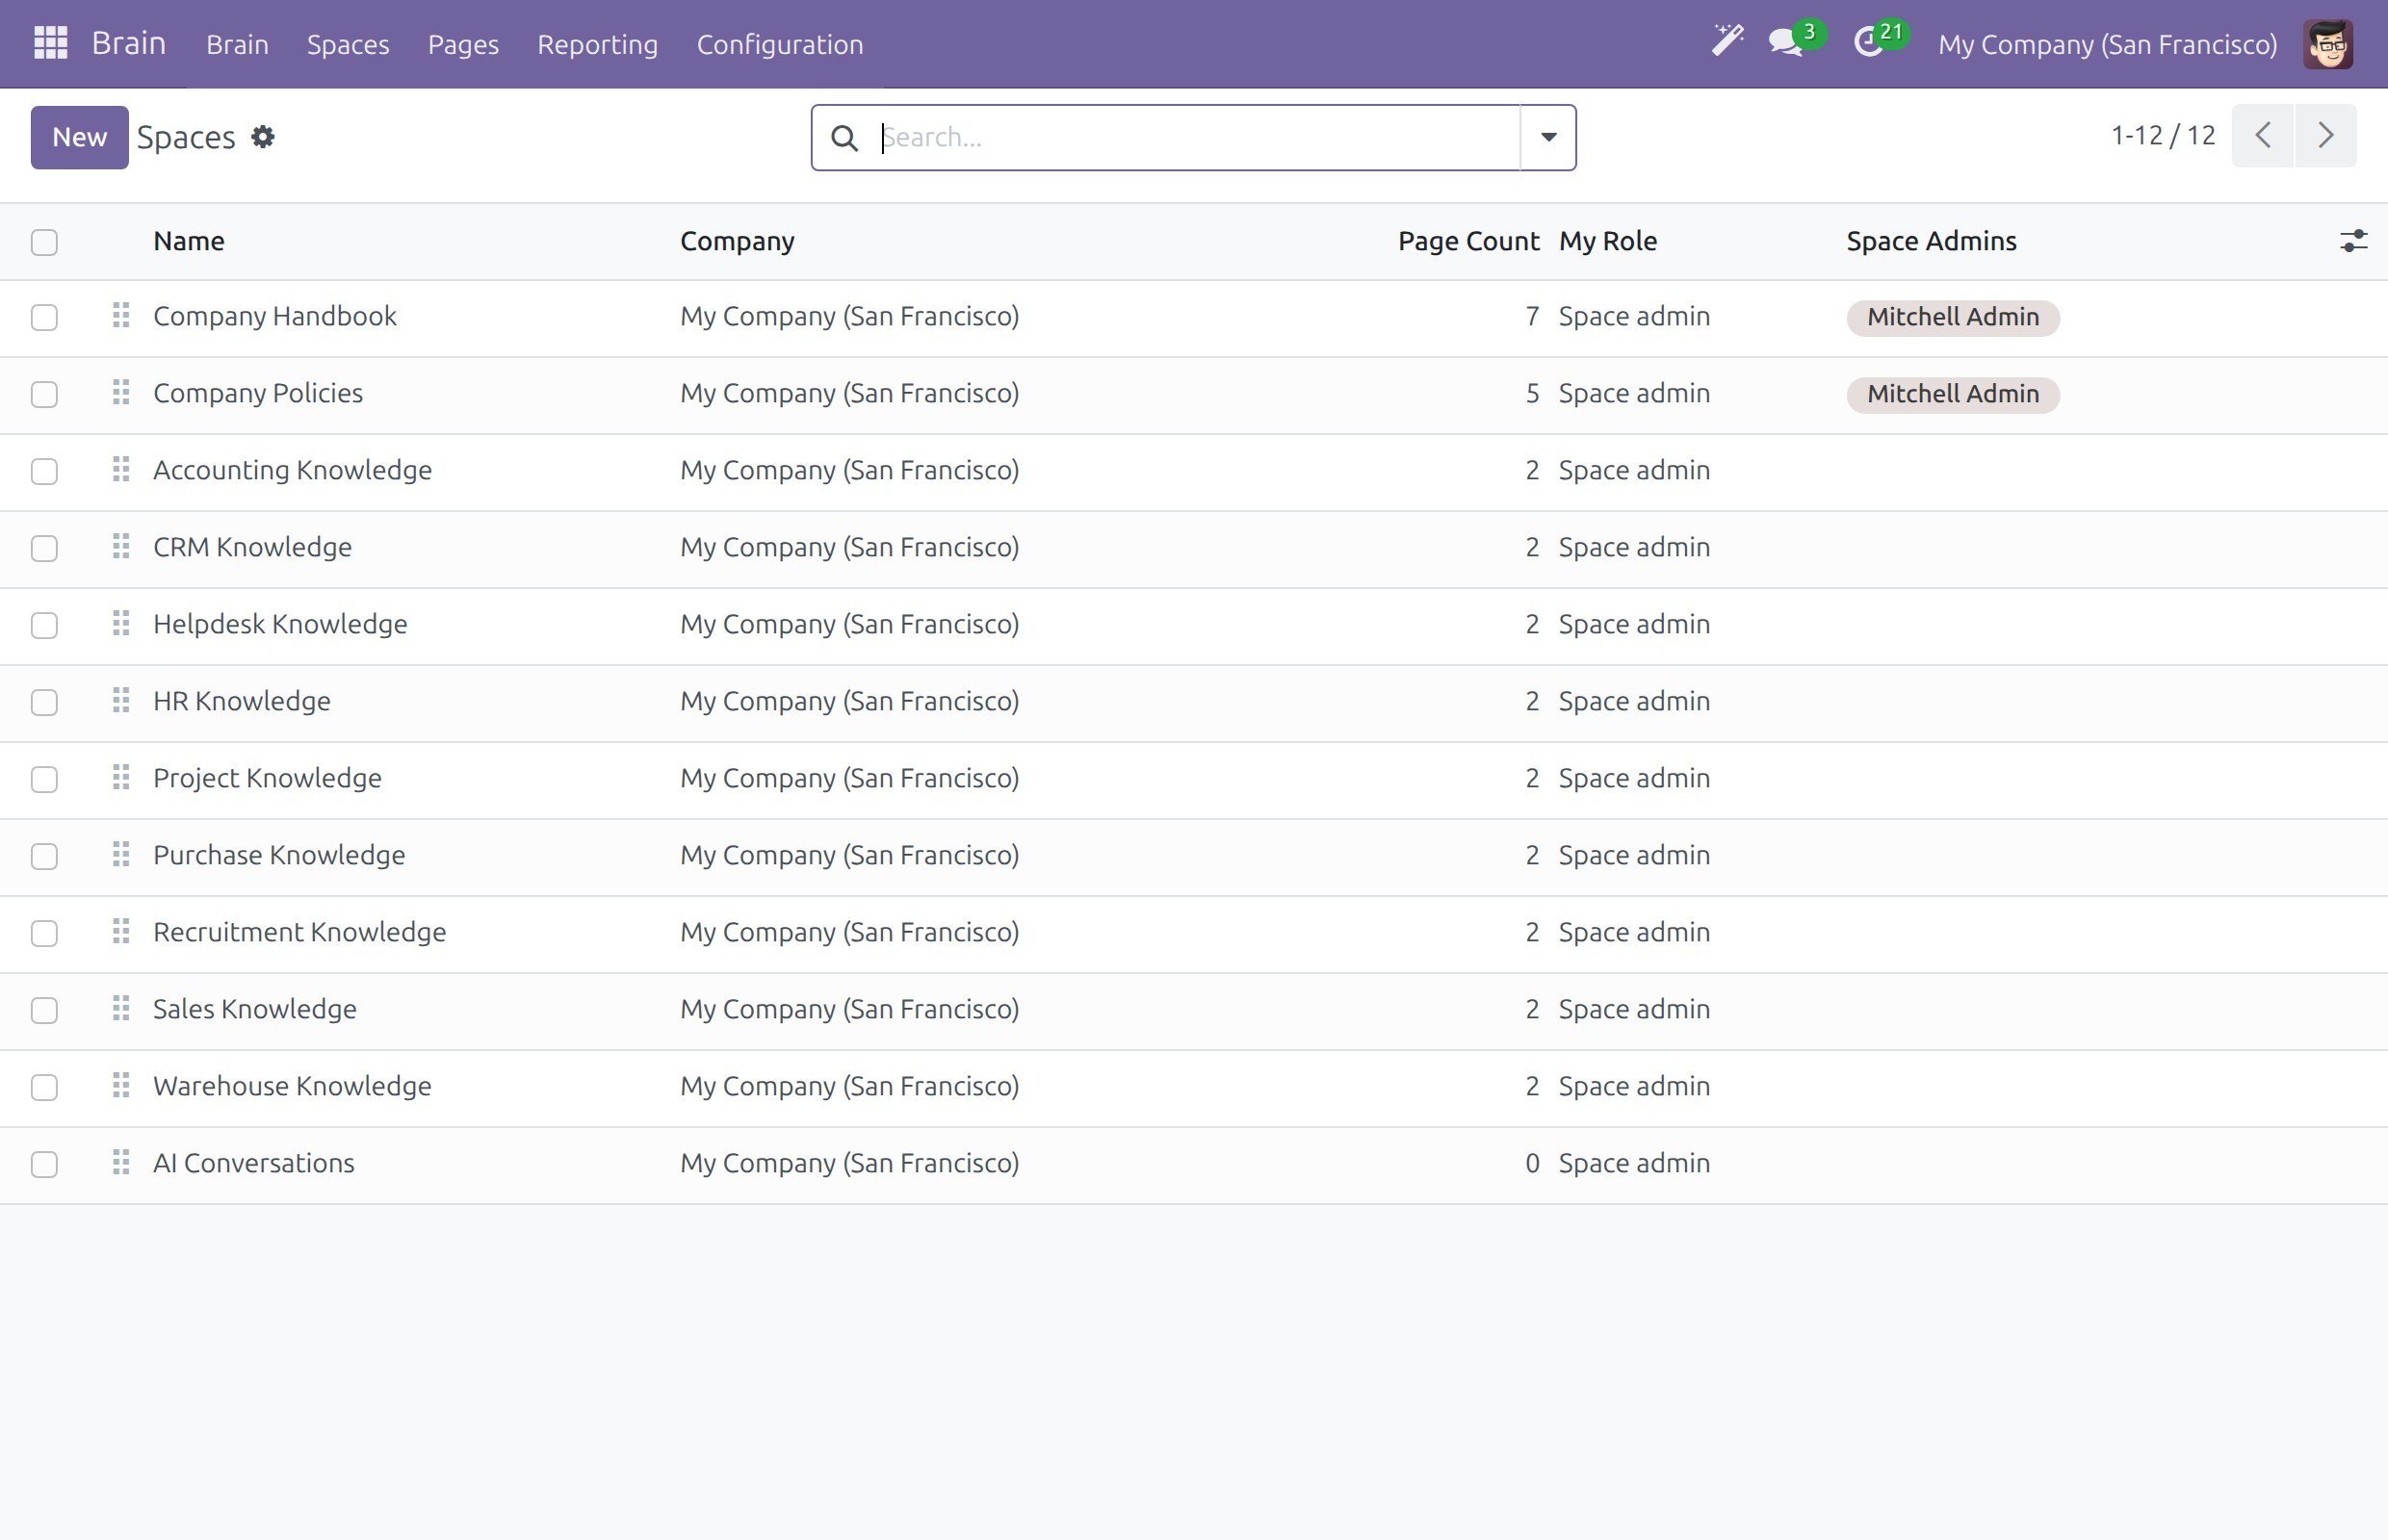
Task: Select all rows with header checkbox
Action: 44,242
